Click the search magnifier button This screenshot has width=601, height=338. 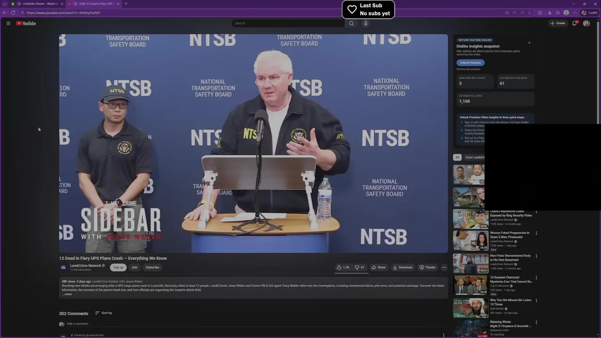(351, 23)
